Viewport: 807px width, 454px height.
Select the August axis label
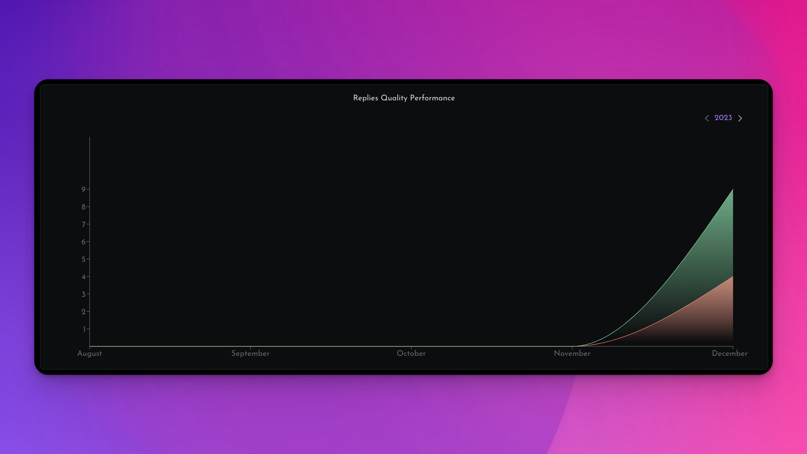(x=90, y=354)
